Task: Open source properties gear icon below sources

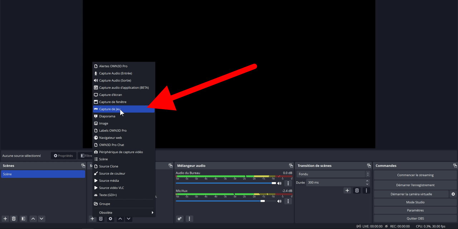Action: [x=111, y=219]
